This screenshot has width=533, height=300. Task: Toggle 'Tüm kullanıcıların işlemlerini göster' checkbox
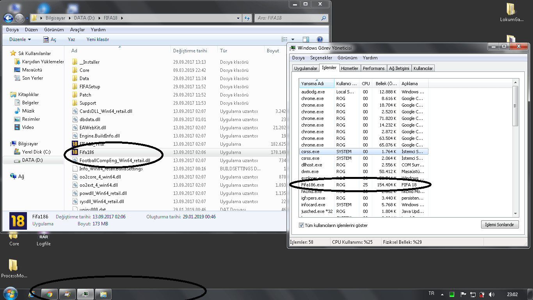tap(301, 225)
